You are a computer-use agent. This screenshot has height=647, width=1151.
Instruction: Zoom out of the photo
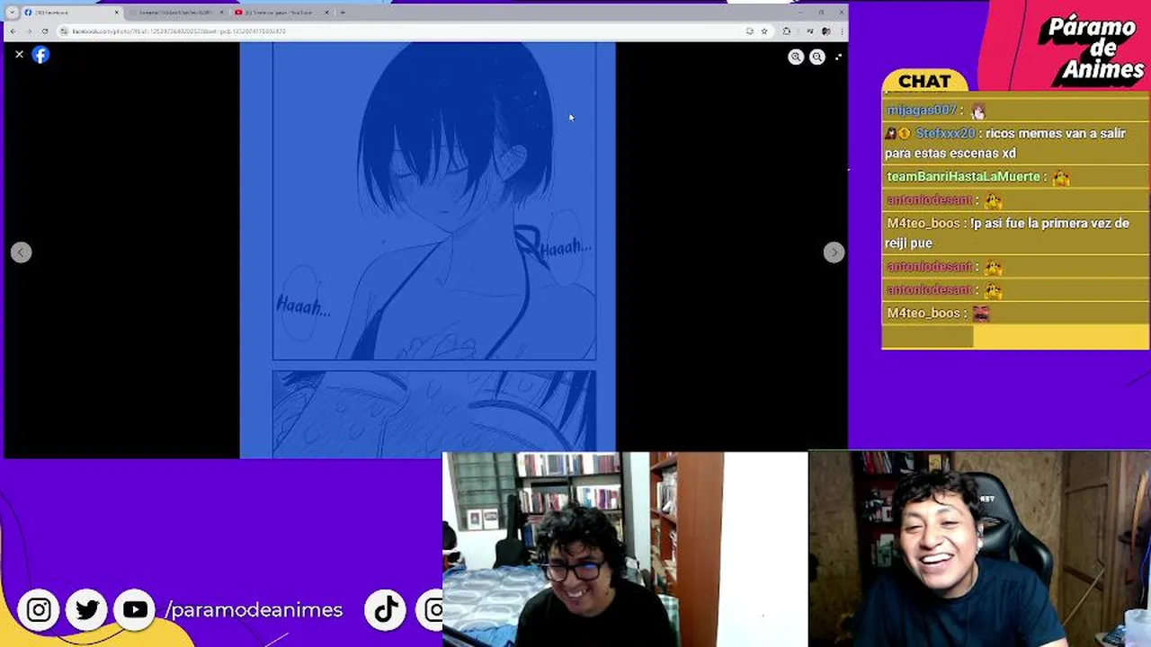coord(816,57)
